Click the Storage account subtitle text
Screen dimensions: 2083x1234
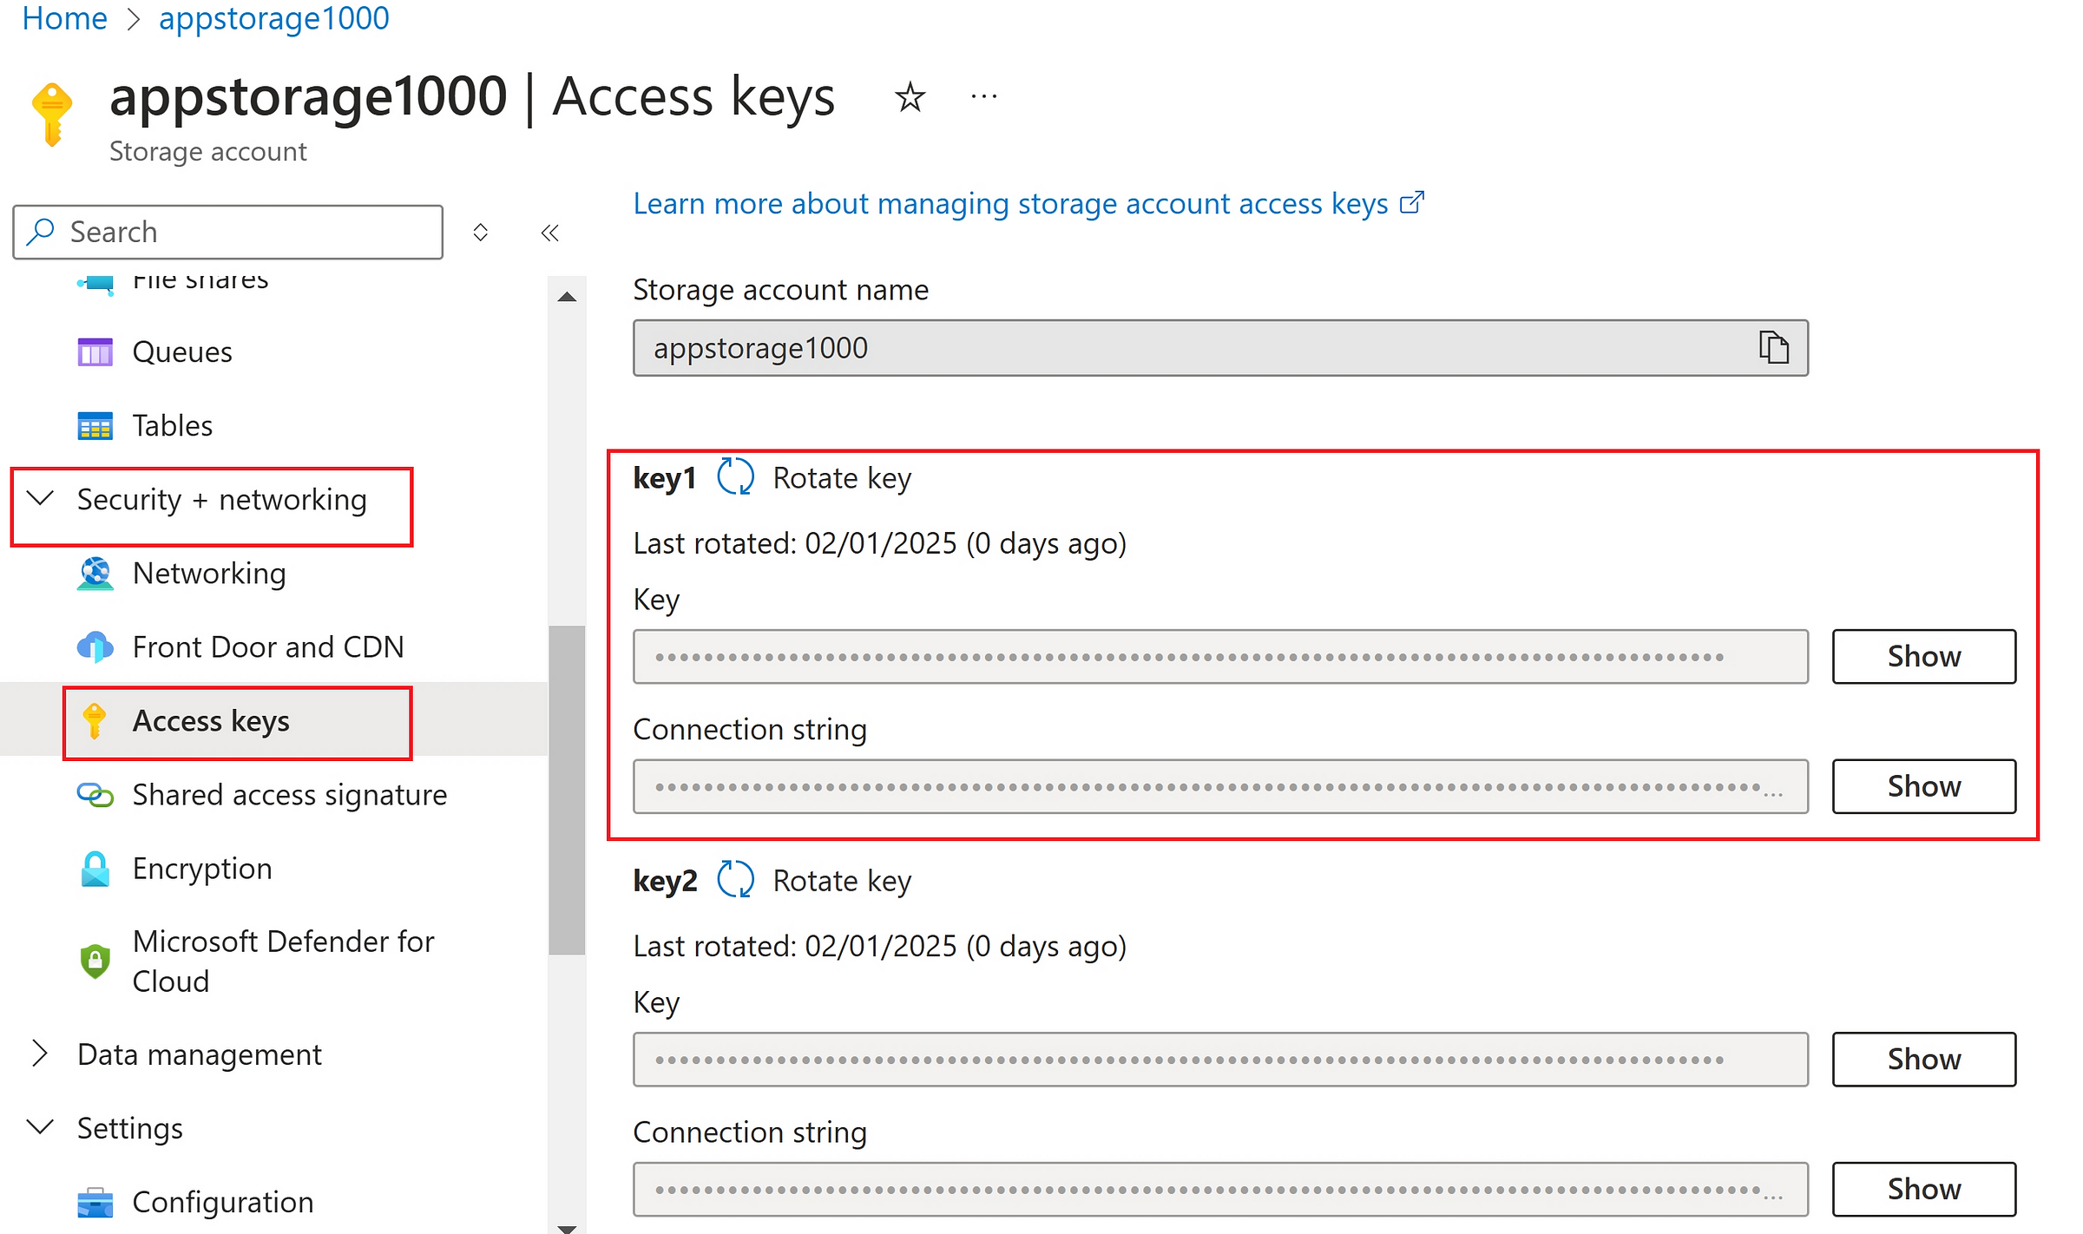pos(208,151)
